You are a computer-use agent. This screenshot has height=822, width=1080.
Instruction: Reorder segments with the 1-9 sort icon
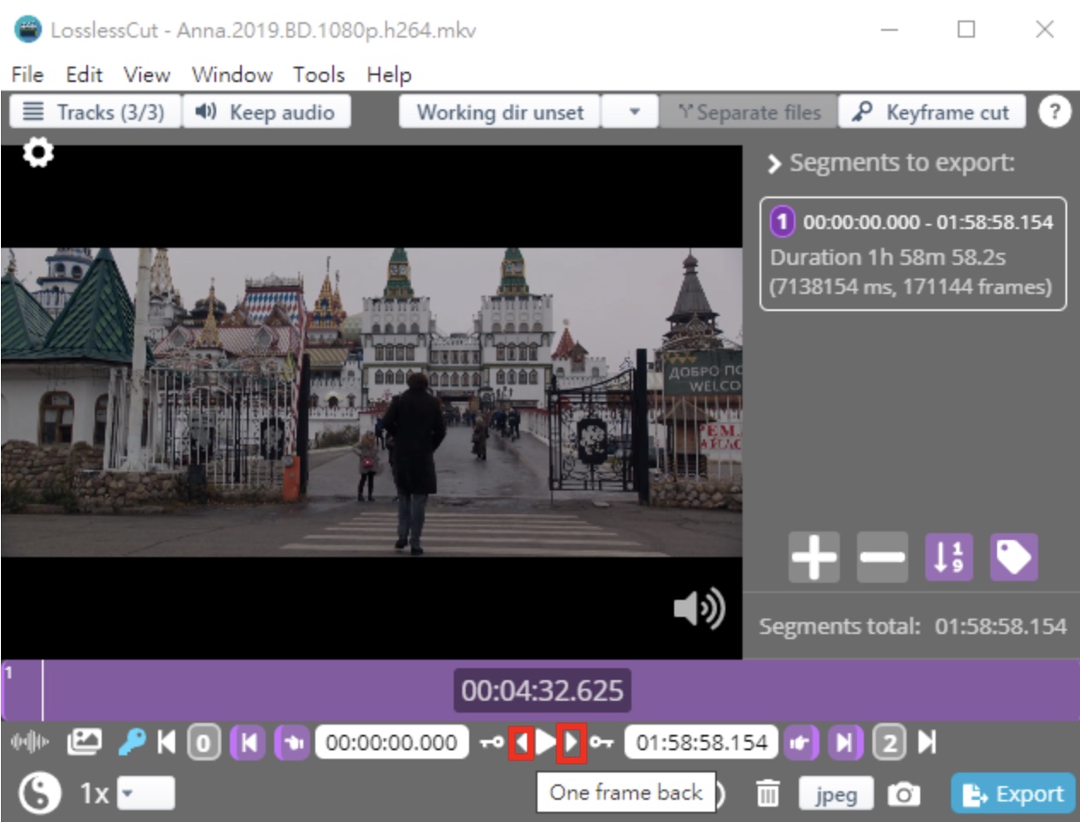tap(948, 557)
